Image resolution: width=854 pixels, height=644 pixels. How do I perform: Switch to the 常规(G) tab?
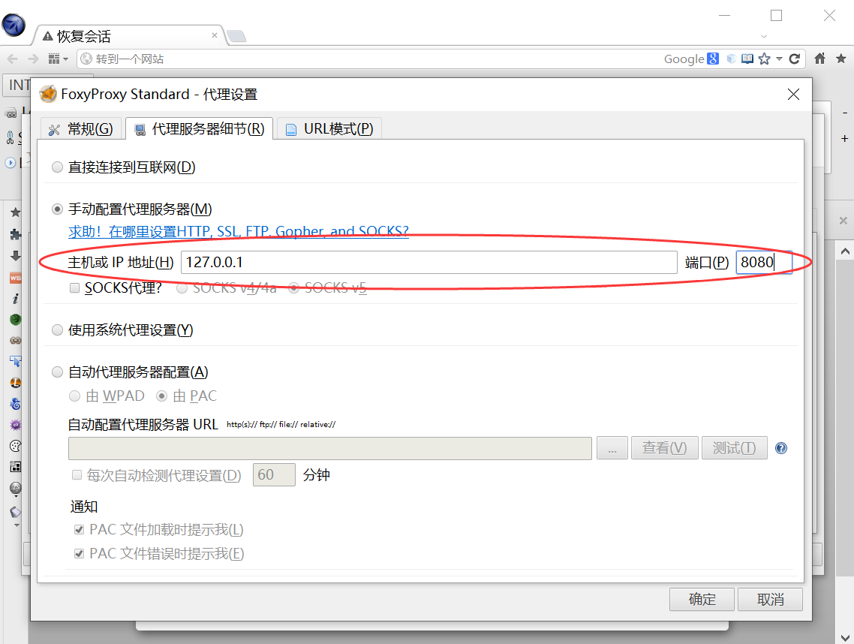point(80,129)
